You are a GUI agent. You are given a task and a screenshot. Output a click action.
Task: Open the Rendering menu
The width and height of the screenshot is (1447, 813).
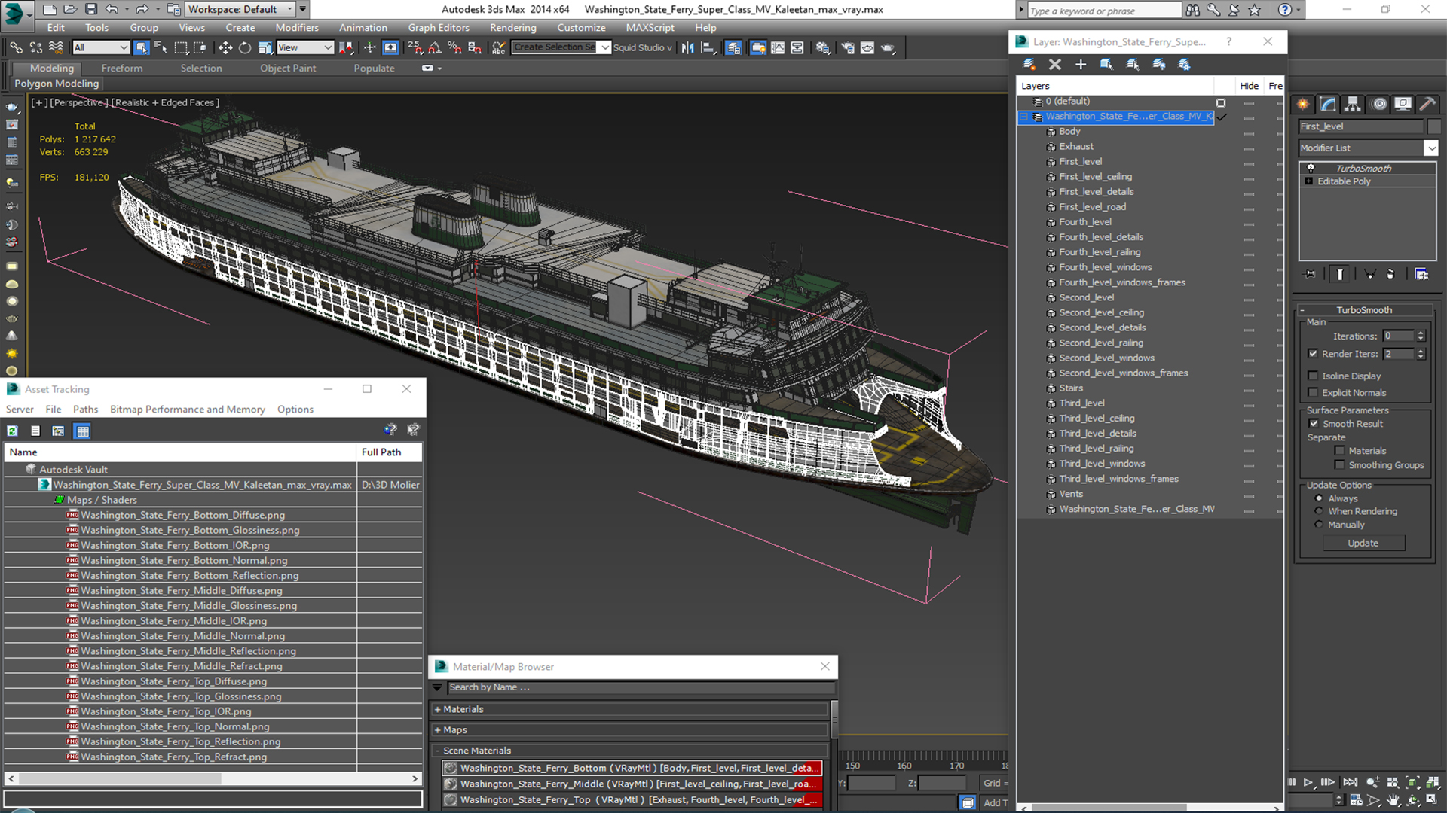pos(512,28)
